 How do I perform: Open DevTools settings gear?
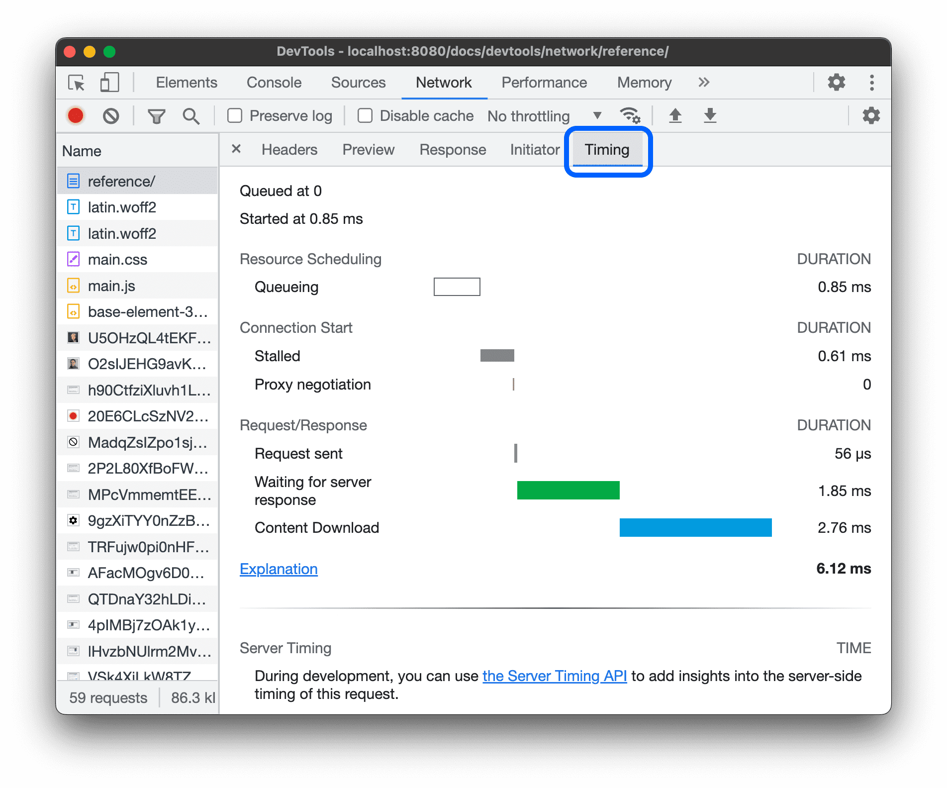click(836, 83)
